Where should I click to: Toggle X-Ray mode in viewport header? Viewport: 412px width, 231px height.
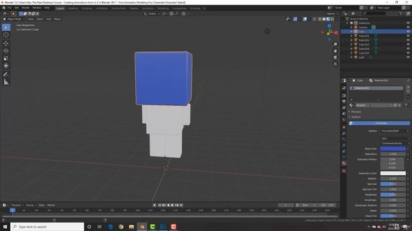(x=315, y=19)
